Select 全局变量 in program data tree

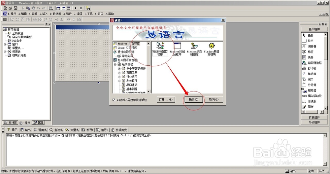pyautogui.click(x=18, y=33)
